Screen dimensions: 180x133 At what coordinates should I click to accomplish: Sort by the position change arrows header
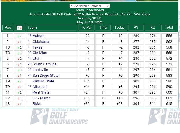pyautogui.click(x=19, y=28)
